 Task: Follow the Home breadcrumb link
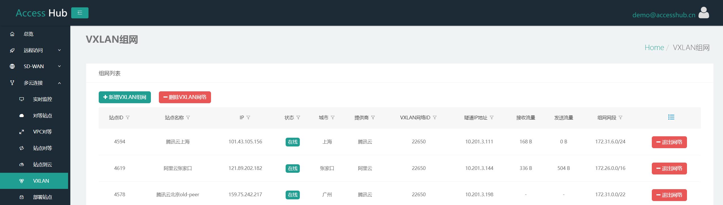click(654, 48)
